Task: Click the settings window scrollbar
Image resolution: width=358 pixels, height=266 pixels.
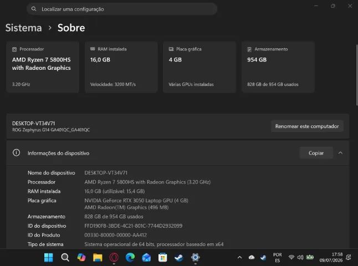Action: tap(357, 75)
